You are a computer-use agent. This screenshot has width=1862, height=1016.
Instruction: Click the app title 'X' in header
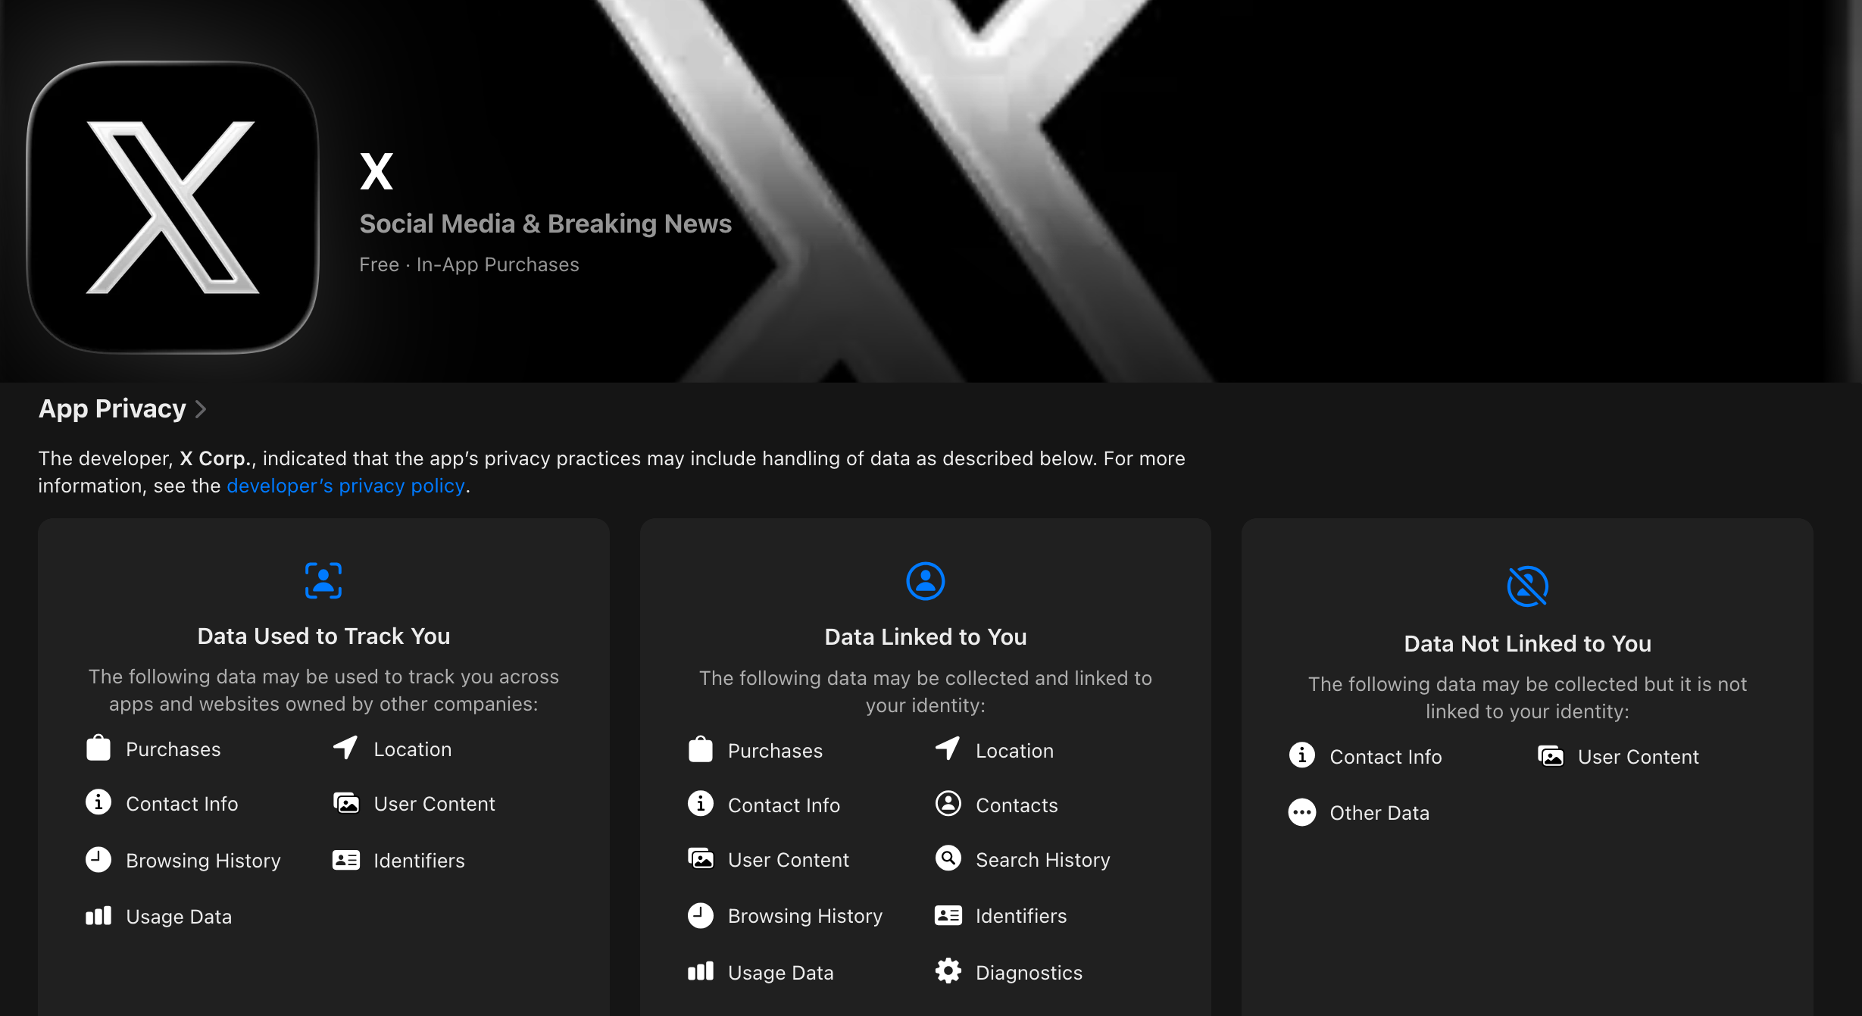coord(376,171)
